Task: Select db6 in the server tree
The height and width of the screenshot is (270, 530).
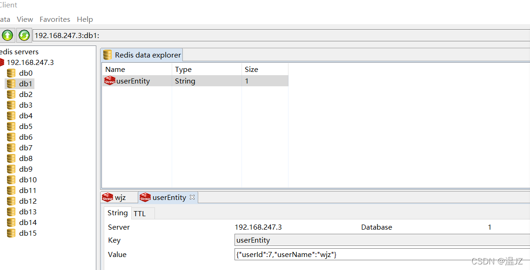Action: [26, 137]
